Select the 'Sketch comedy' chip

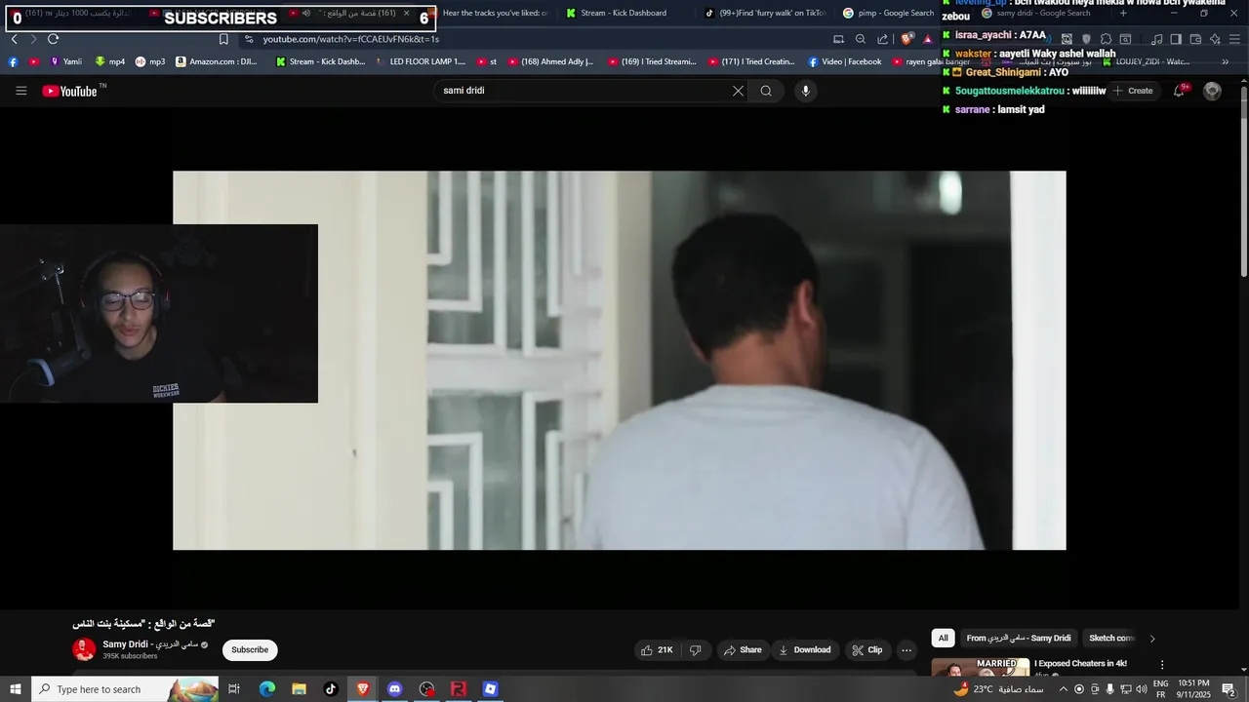point(1111,639)
